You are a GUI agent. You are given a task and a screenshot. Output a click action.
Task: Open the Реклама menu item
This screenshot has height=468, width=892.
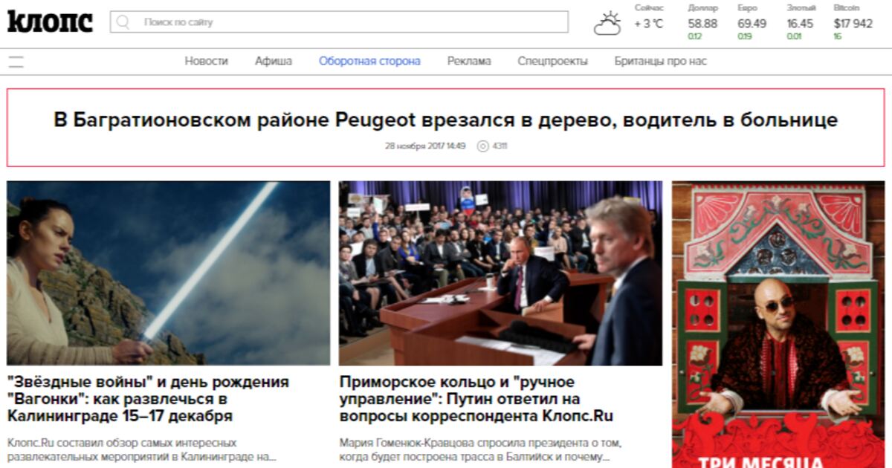(469, 62)
